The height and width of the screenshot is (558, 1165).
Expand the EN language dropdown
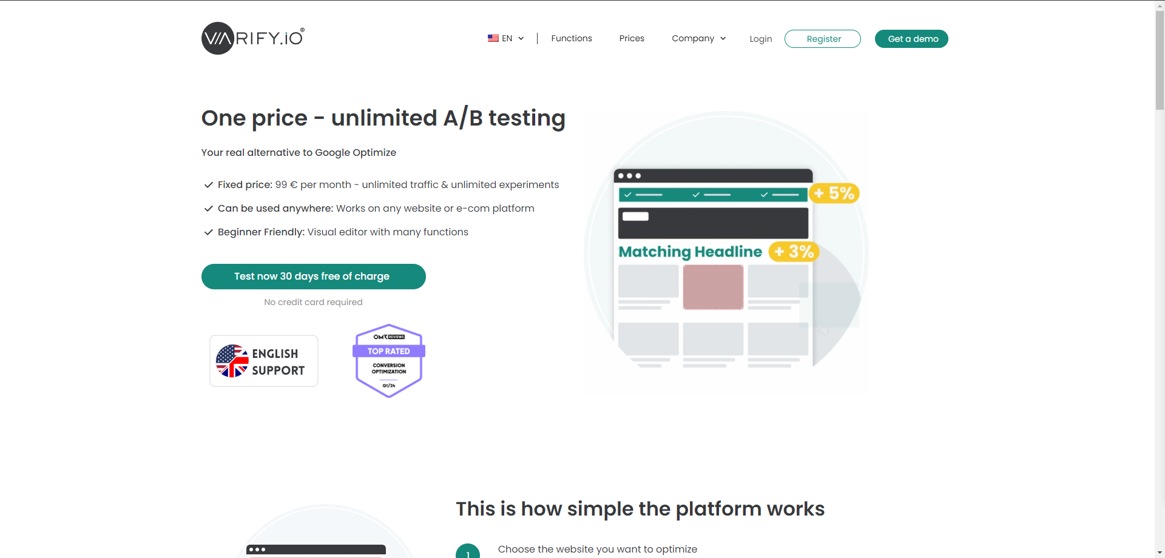point(521,38)
